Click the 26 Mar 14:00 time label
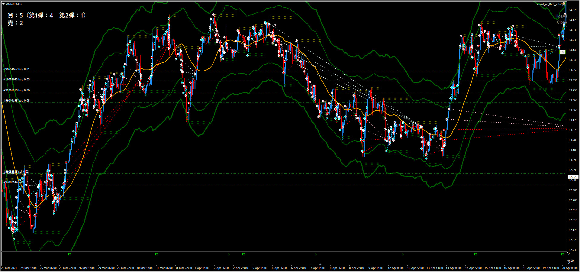Screen dimensions: 580x272 point(87,268)
